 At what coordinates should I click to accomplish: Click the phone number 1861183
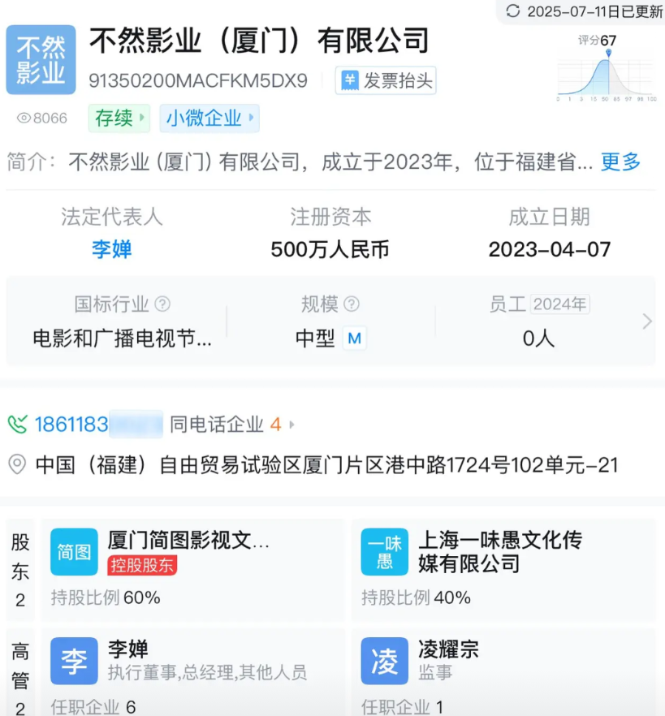71,425
